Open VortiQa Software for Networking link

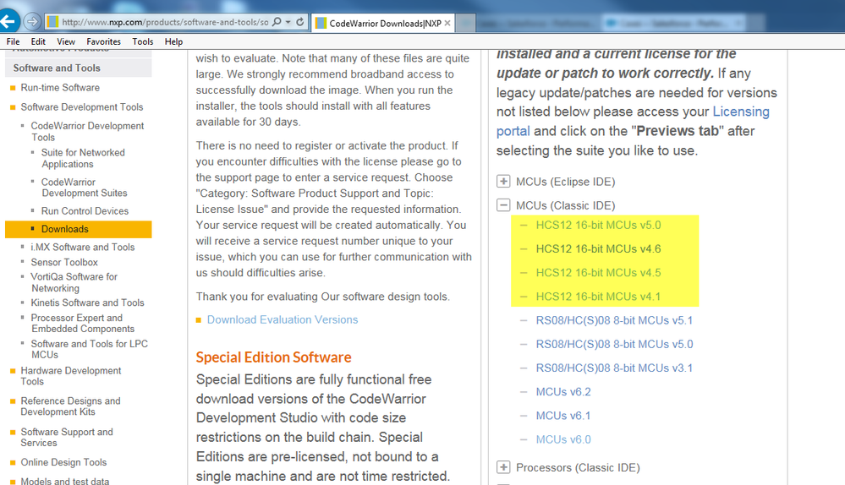[74, 282]
